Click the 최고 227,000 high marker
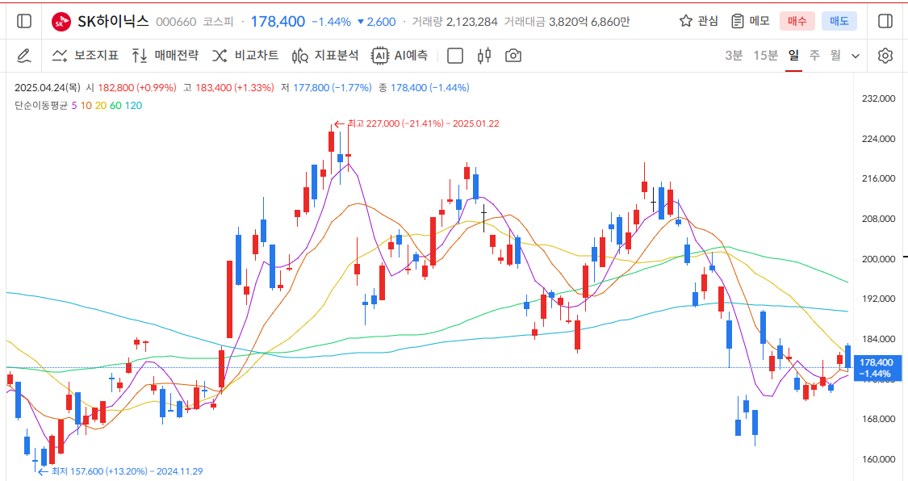The image size is (908, 481). (416, 123)
